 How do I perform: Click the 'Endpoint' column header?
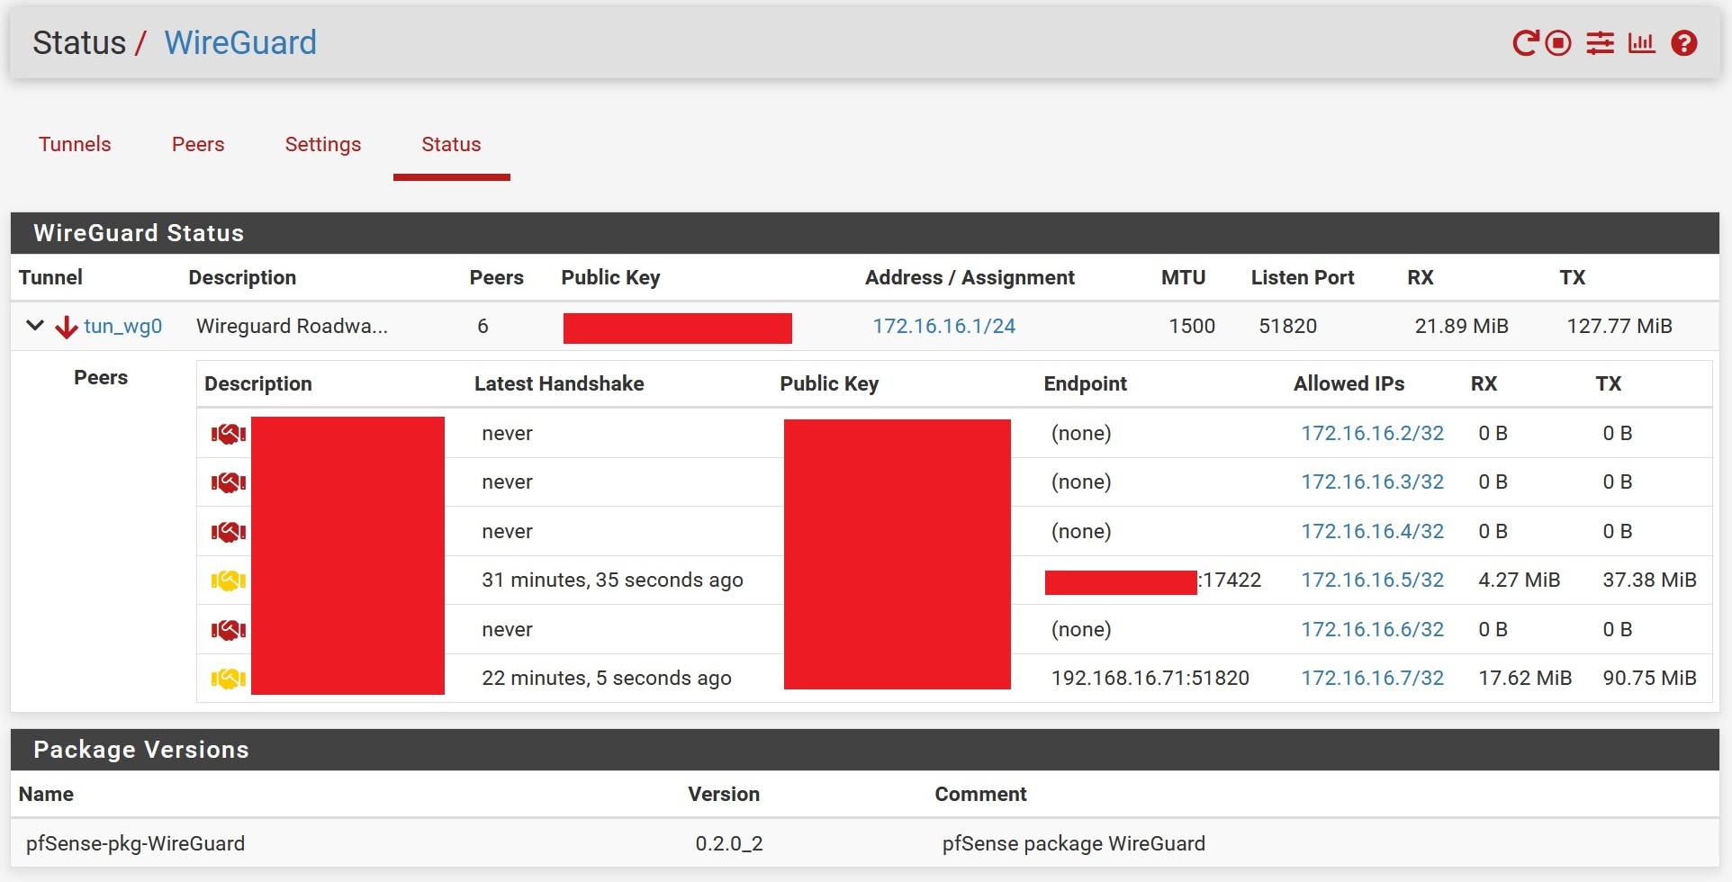click(1085, 383)
